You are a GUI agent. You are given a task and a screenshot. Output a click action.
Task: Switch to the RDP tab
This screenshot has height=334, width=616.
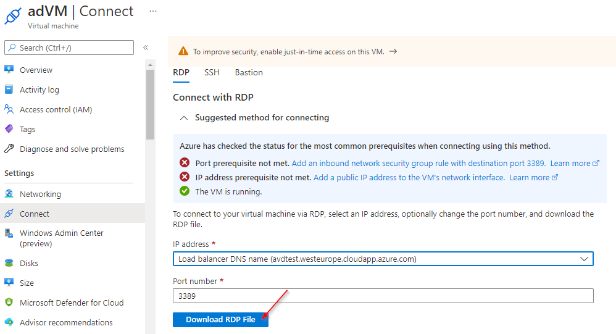point(181,73)
